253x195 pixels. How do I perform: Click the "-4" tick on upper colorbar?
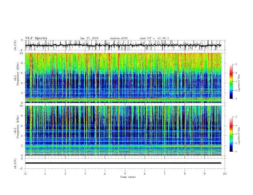[x=235, y=73]
